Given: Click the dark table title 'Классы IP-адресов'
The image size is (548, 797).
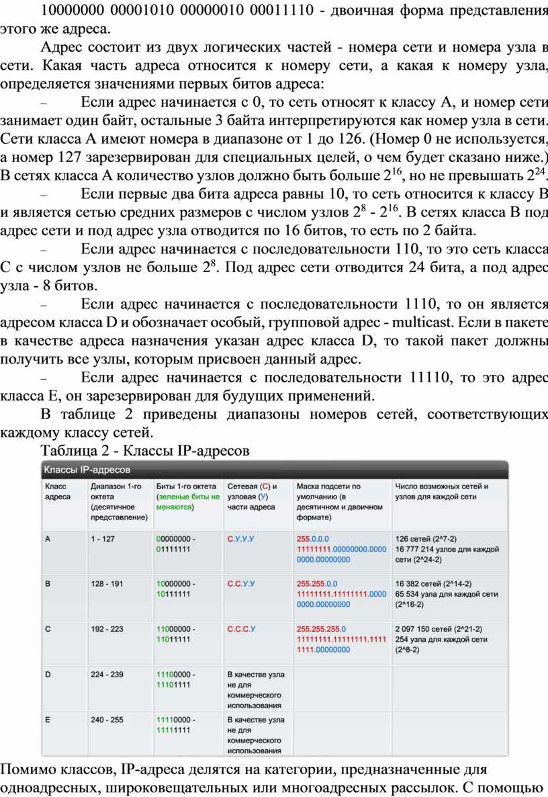Looking at the screenshot, I should click(x=87, y=470).
